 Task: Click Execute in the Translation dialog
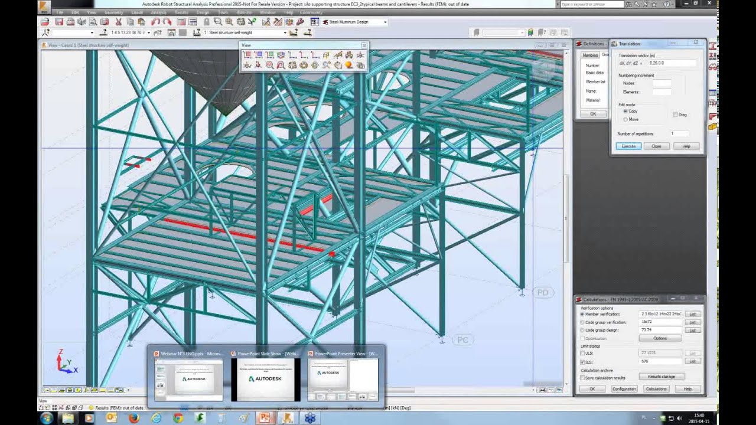[x=629, y=146]
